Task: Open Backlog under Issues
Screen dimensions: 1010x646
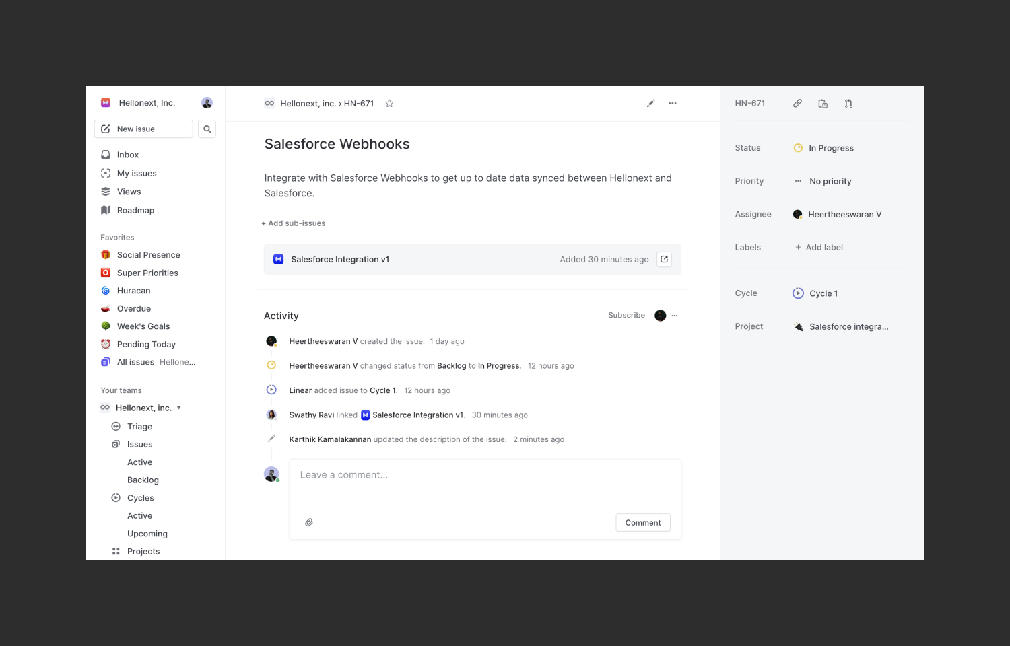Action: coord(143,480)
